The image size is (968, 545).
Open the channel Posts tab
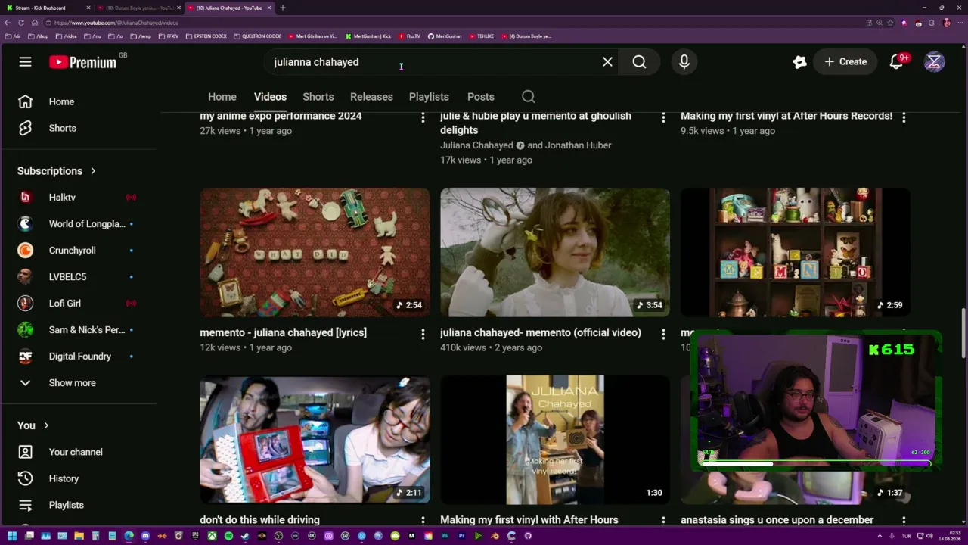coord(481,97)
